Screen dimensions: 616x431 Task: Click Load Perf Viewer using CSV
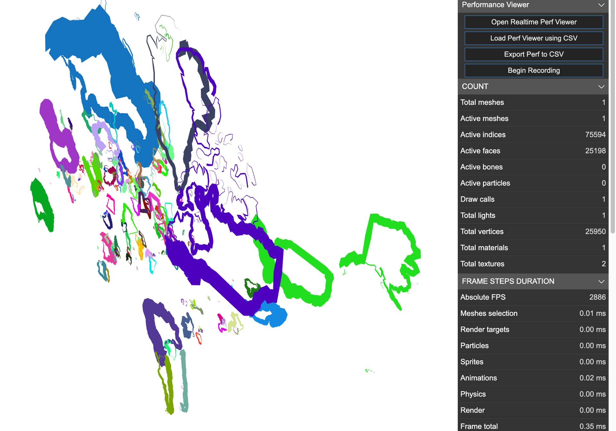[534, 38]
